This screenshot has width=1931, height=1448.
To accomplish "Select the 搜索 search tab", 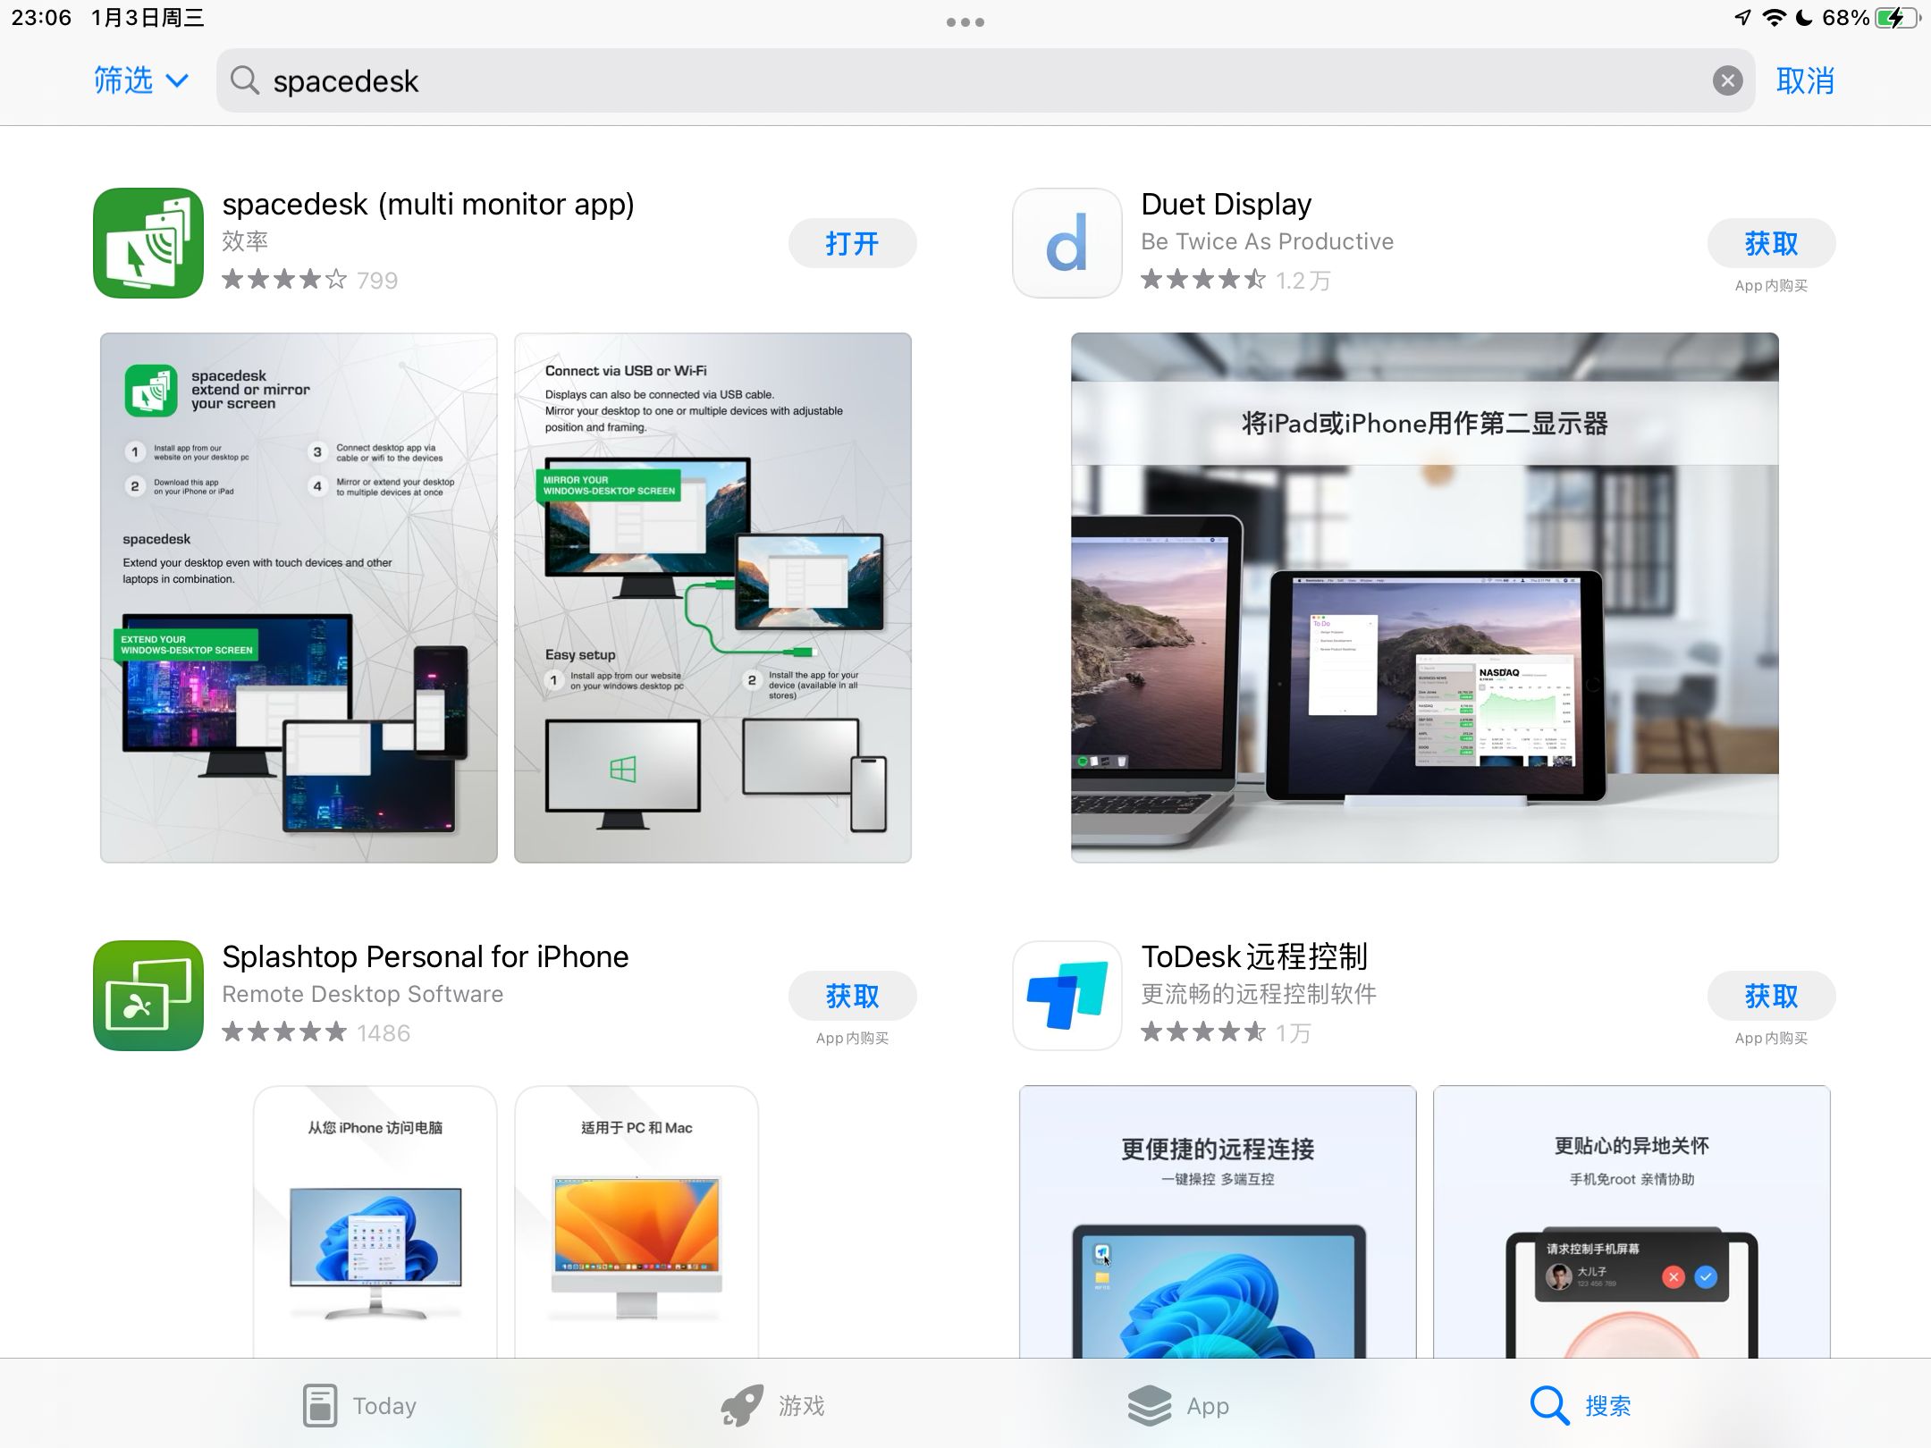I will tap(1581, 1405).
